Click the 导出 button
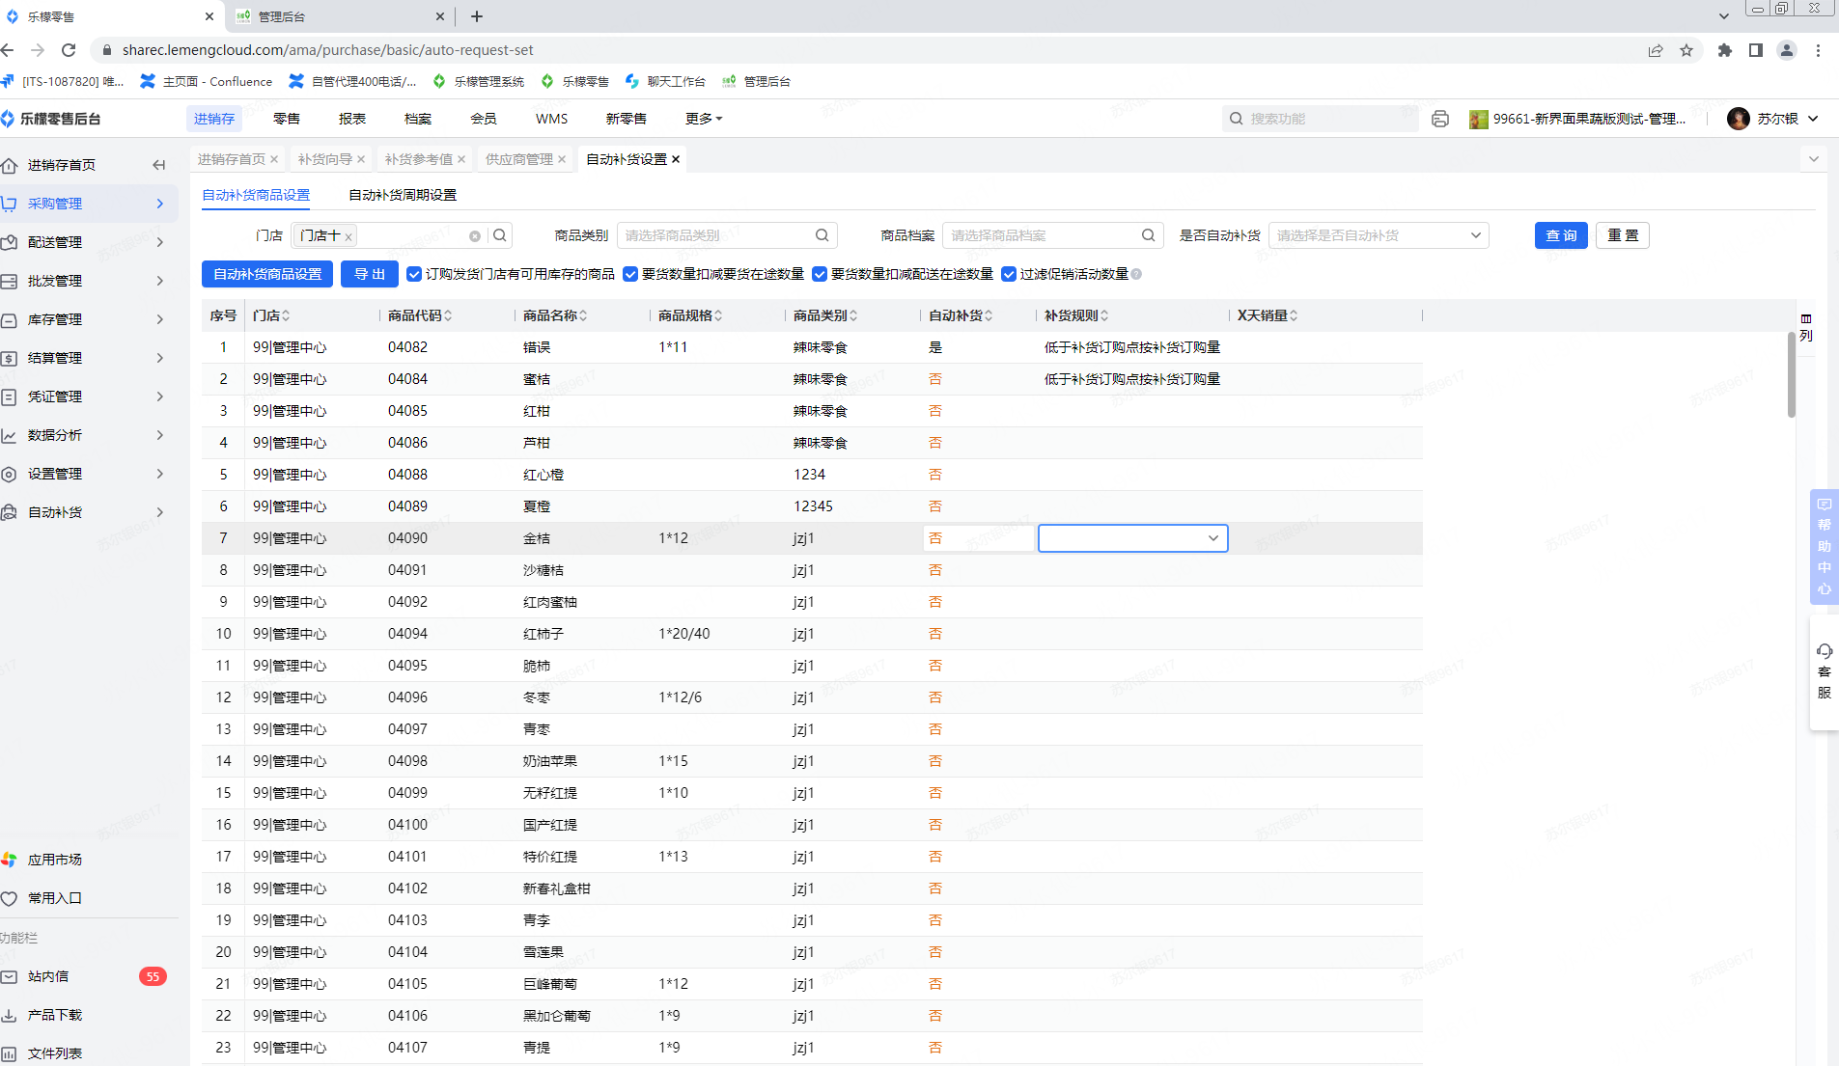The image size is (1839, 1066). pyautogui.click(x=369, y=275)
